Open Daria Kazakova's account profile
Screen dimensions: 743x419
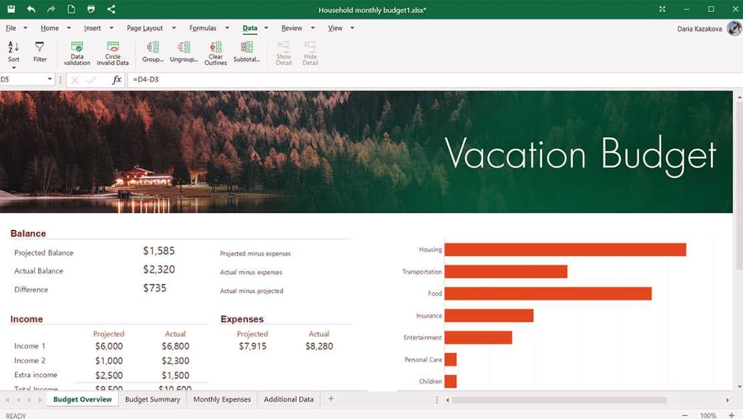(x=734, y=28)
